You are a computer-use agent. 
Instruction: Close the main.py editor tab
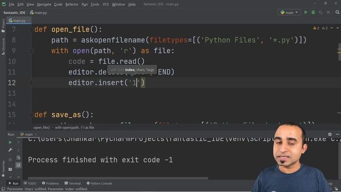pyautogui.click(x=29, y=20)
